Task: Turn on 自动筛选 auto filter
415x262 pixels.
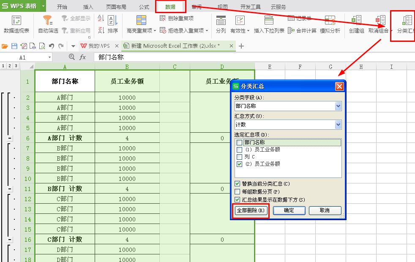Action: [x=48, y=25]
